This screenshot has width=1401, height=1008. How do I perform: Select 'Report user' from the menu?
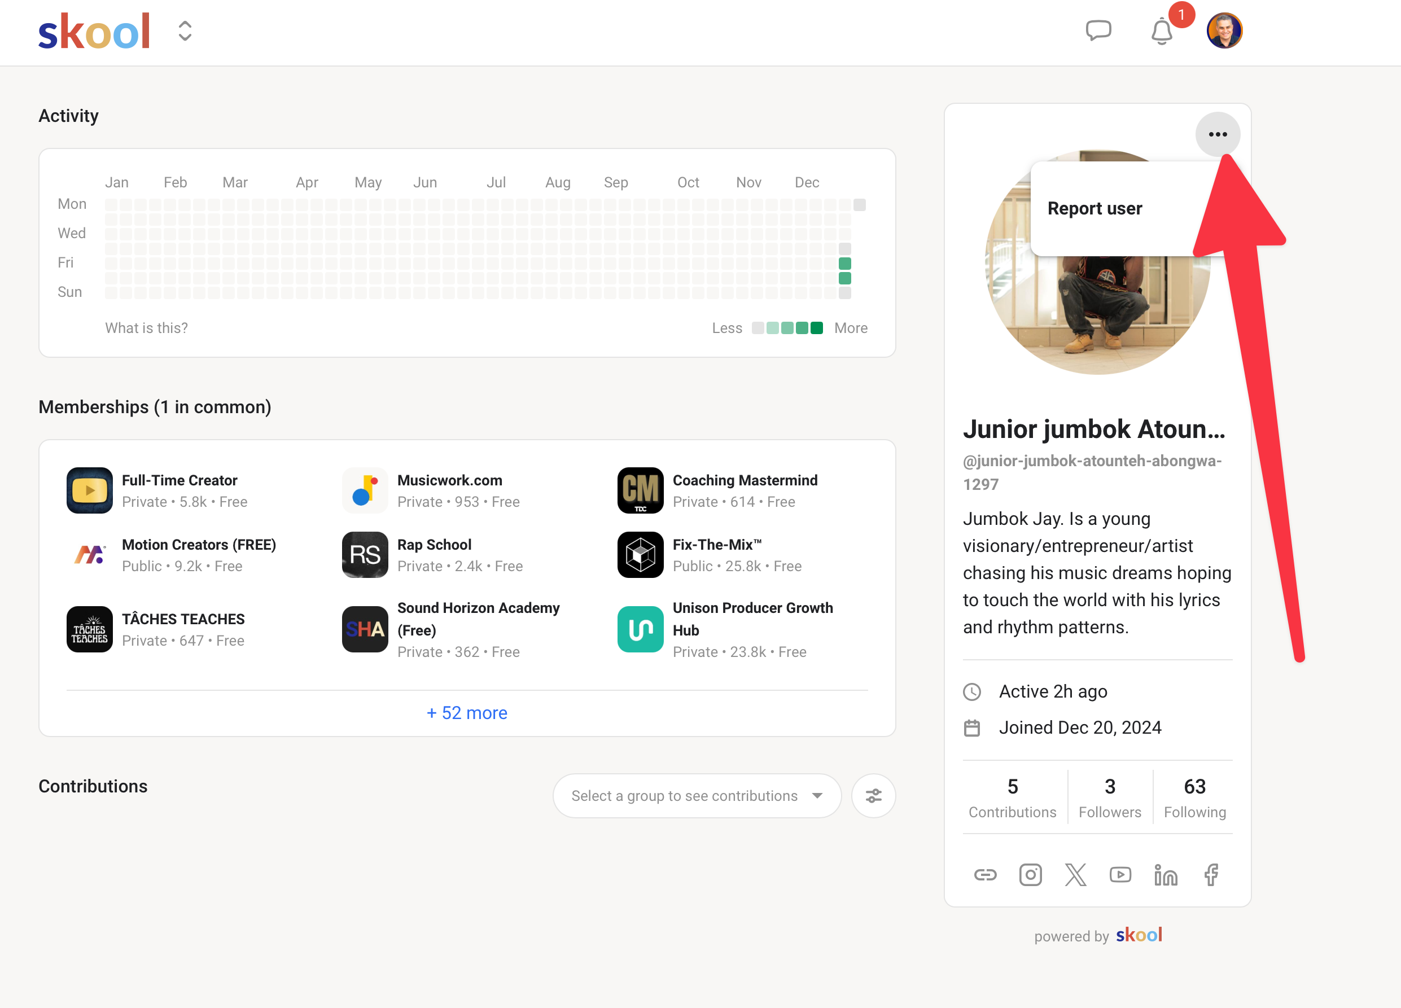[x=1094, y=208]
